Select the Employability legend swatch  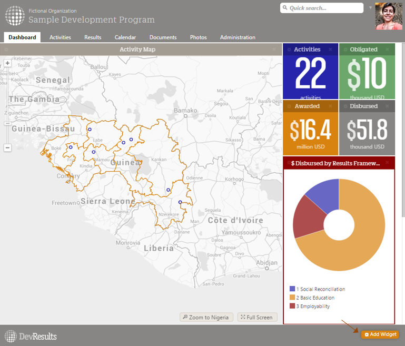point(292,306)
